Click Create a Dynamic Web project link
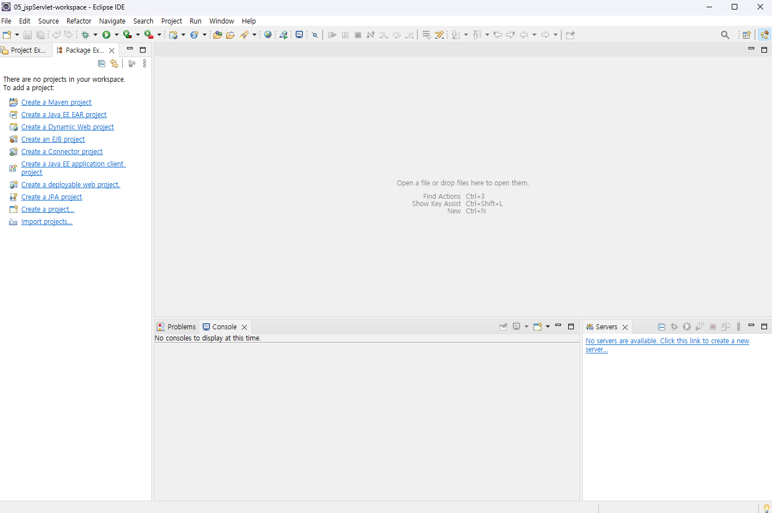772x513 pixels. click(x=68, y=127)
